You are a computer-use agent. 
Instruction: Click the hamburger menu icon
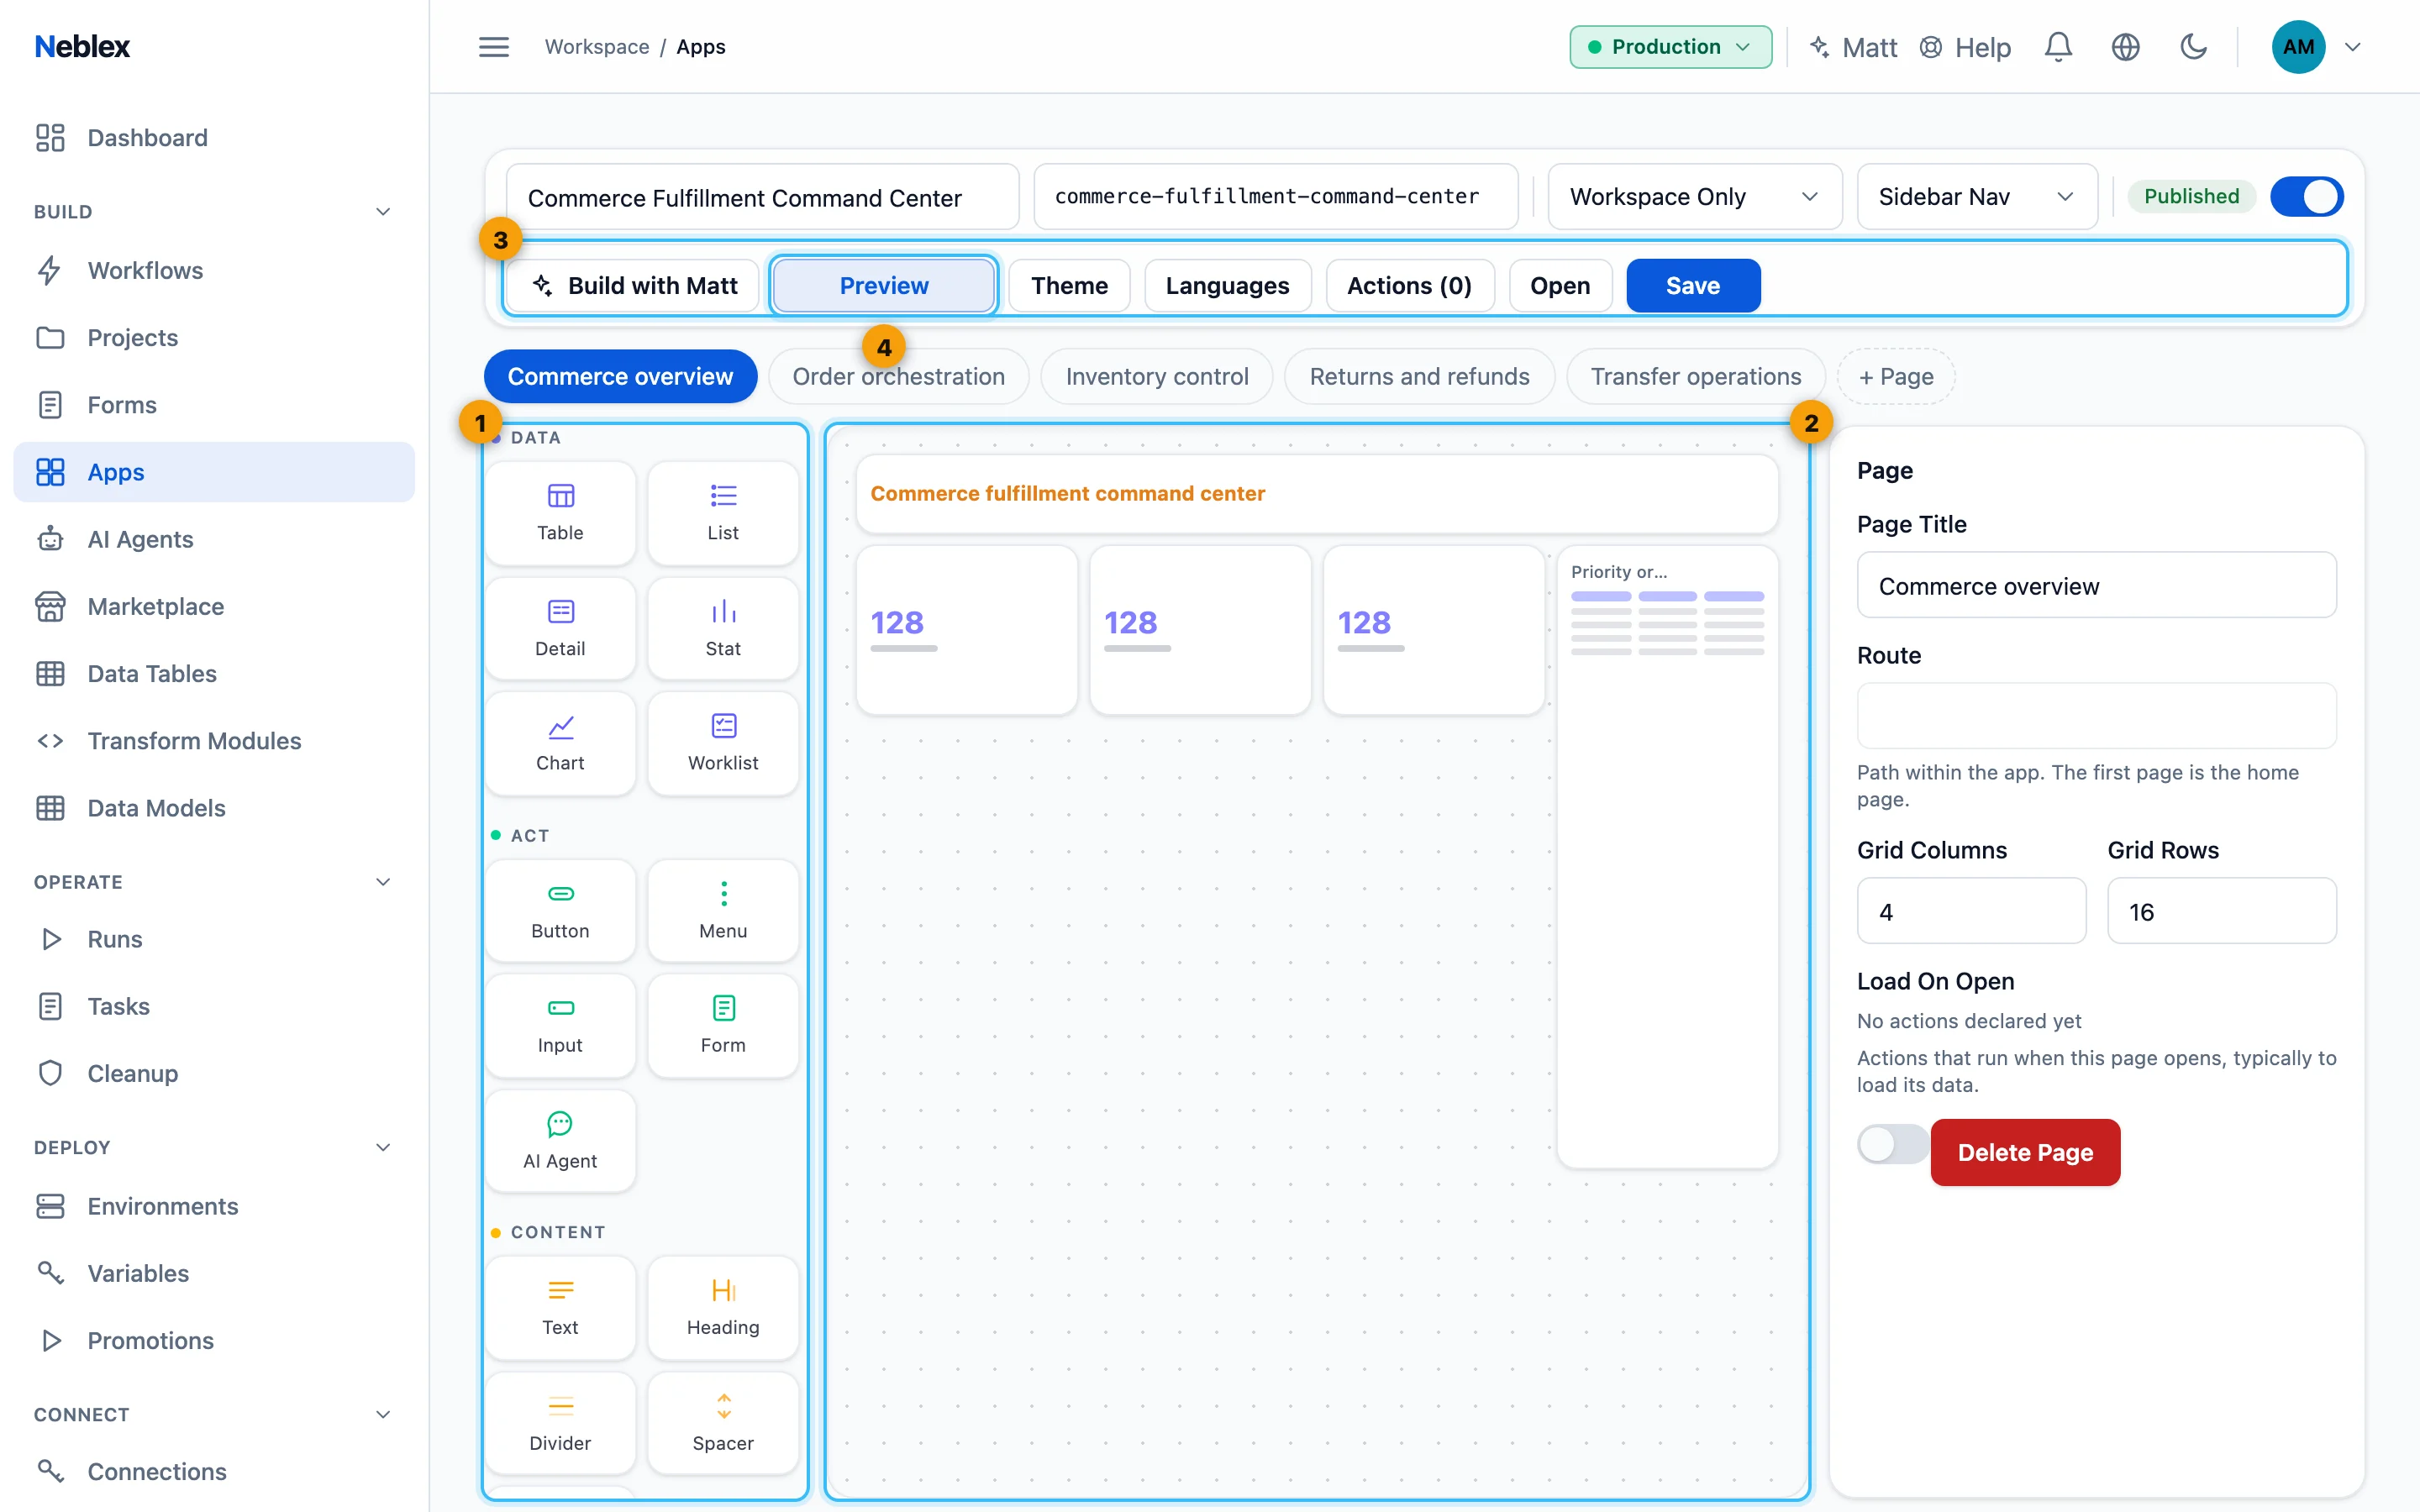pos(493,47)
